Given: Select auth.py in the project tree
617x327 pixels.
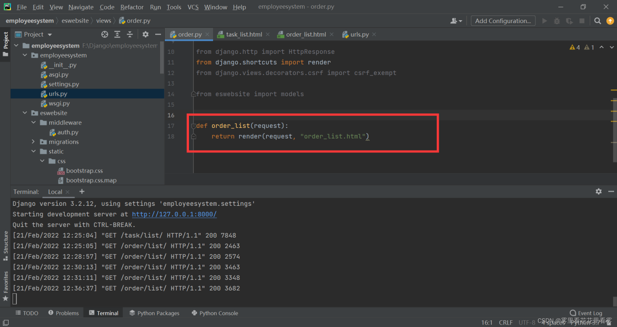Looking at the screenshot, I should tap(68, 132).
